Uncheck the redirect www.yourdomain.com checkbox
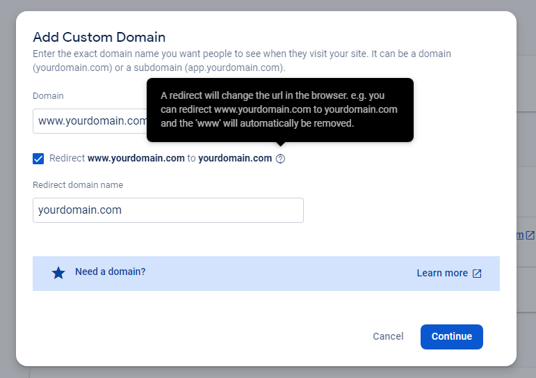 click(x=39, y=158)
